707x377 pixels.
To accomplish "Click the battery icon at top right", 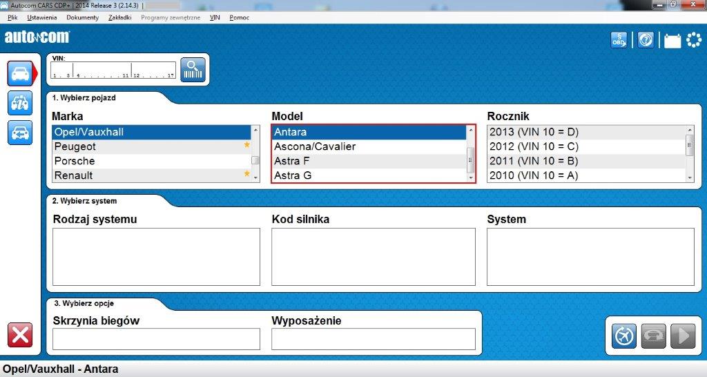I will [672, 41].
